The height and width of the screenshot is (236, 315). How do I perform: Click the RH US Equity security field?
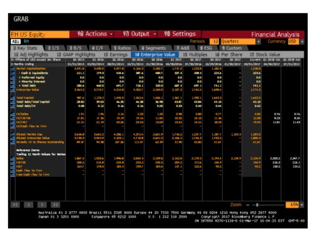coord(40,34)
